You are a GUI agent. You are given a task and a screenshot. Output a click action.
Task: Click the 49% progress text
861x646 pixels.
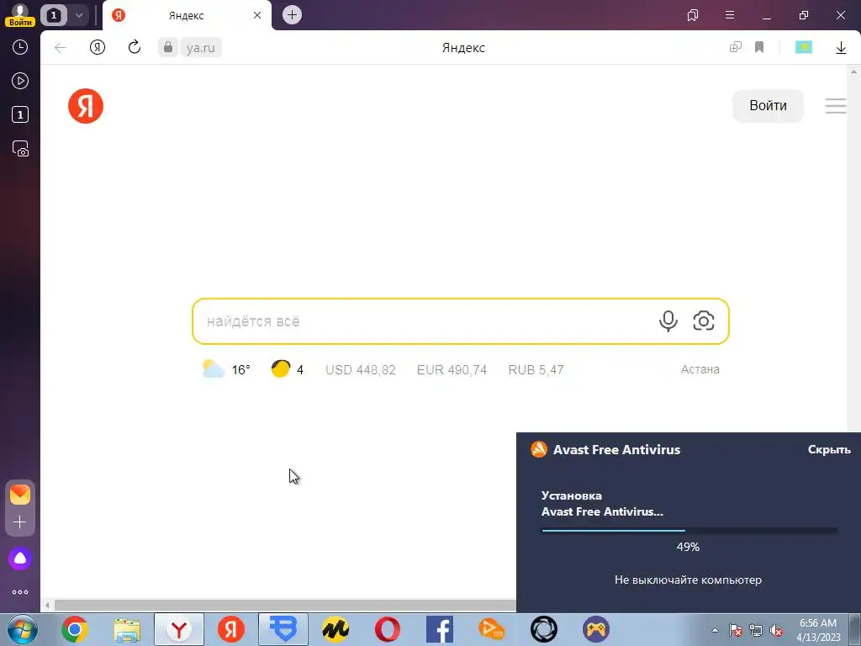688,547
